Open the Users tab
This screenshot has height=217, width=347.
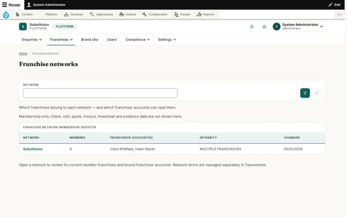click(112, 40)
